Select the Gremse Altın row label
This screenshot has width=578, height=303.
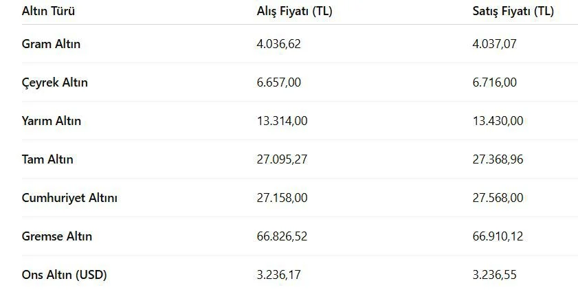[57, 236]
